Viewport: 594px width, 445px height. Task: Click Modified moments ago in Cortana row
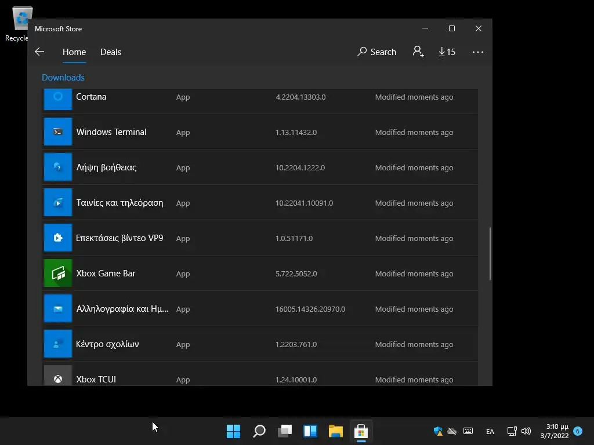[x=414, y=97]
